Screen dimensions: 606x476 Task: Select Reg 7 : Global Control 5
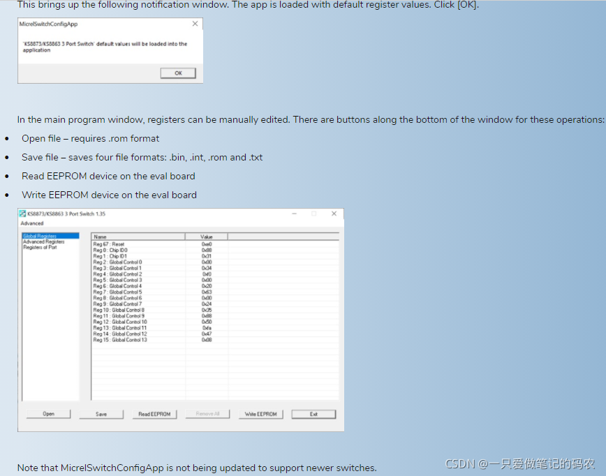pos(215,292)
